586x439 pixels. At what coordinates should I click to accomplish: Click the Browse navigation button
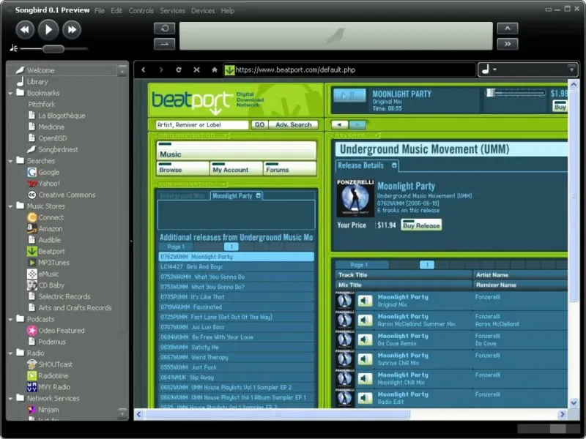click(182, 168)
